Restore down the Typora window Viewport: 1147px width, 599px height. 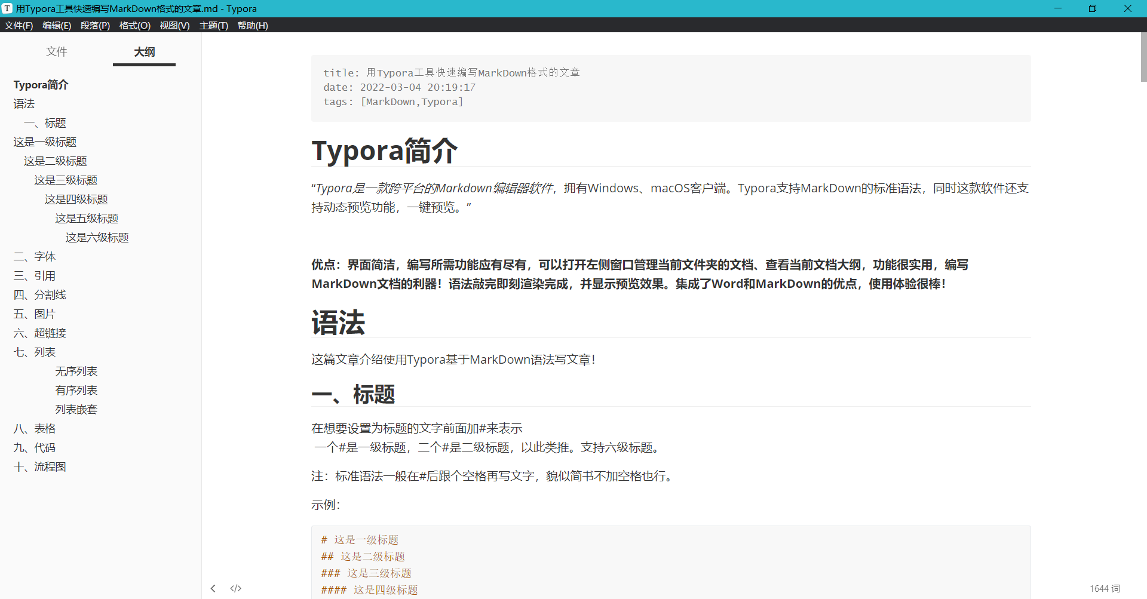1093,8
